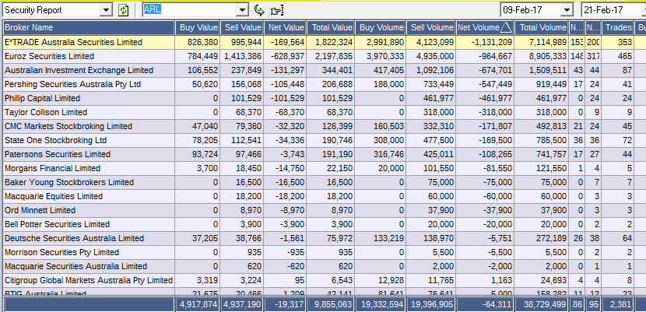Select Bell Potter Securities Limited row
This screenshot has height=312, width=646.
coord(323,224)
